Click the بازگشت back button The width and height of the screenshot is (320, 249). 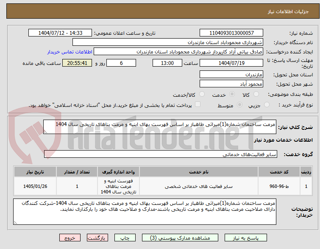click(97, 238)
